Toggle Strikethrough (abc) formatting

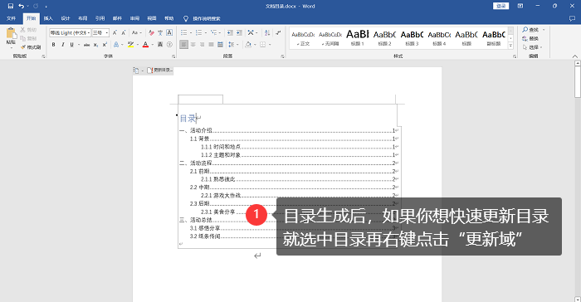tap(86, 45)
